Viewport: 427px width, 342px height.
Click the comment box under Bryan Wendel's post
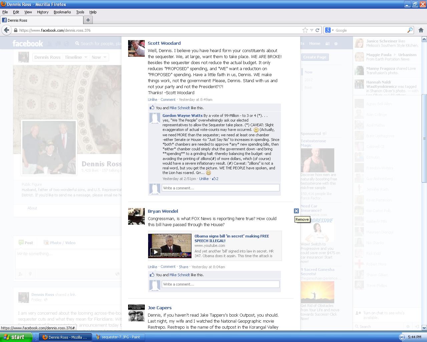221,284
